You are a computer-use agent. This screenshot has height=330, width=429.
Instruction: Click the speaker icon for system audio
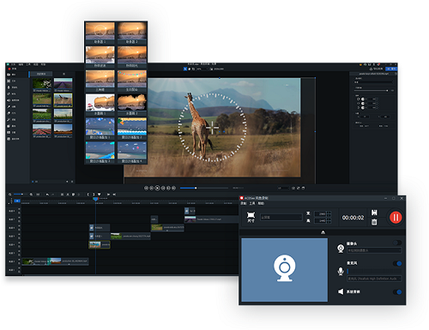tap(341, 291)
